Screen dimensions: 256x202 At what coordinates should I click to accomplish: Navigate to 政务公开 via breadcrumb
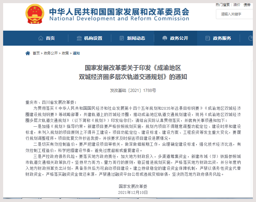coord(51,53)
